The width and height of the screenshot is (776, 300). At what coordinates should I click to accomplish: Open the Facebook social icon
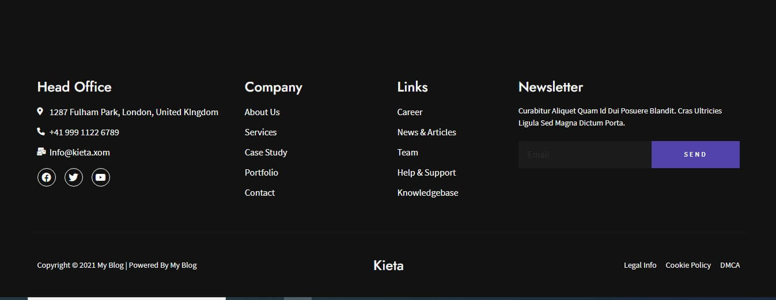47,177
